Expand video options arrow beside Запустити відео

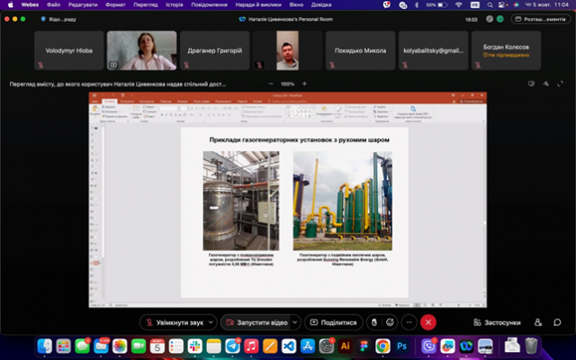293,321
